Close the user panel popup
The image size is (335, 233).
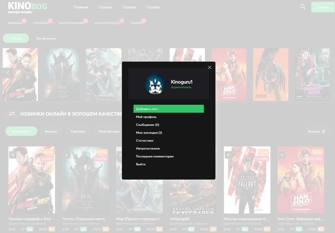[210, 67]
